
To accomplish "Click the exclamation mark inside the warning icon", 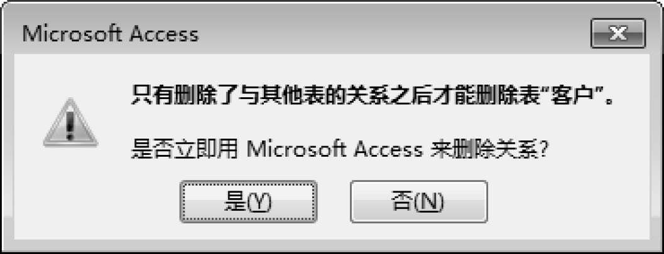I will point(71,125).
